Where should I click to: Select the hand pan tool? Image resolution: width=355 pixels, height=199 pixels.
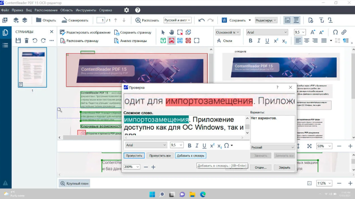172,32
